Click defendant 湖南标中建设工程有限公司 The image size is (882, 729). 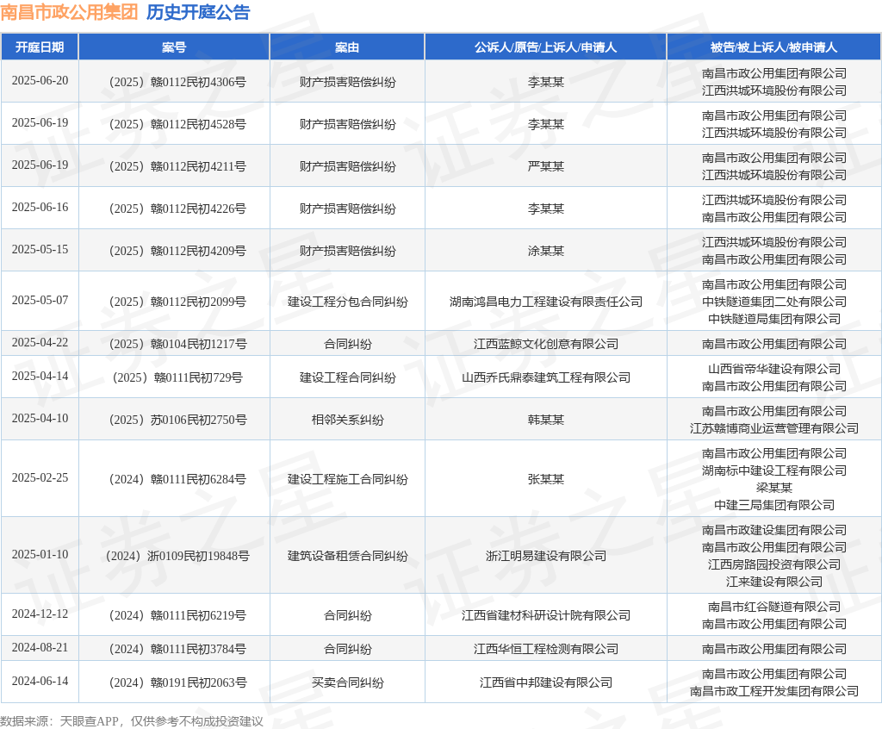(774, 470)
